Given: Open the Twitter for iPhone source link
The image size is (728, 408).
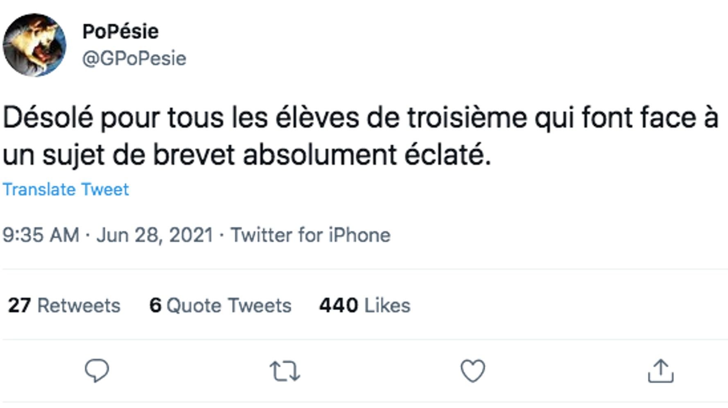Looking at the screenshot, I should [310, 235].
